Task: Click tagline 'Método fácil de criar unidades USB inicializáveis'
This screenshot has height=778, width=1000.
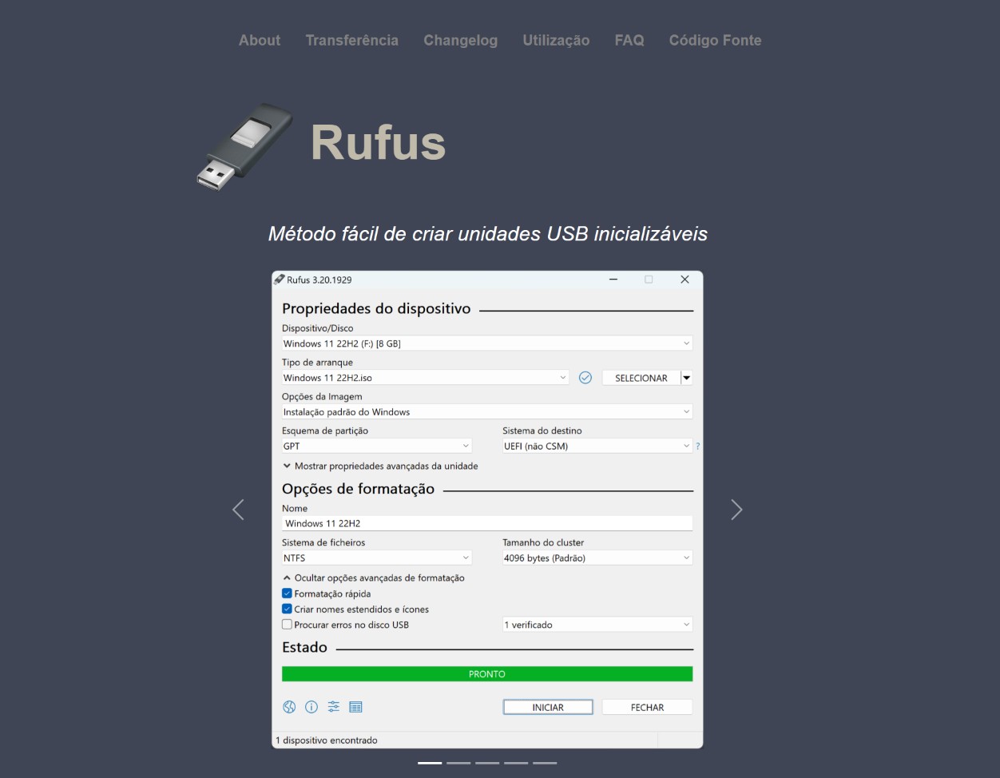Action: point(487,234)
